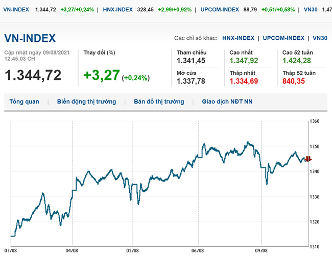Open the Tổng quan tab
The height and width of the screenshot is (257, 332).
pos(24,101)
